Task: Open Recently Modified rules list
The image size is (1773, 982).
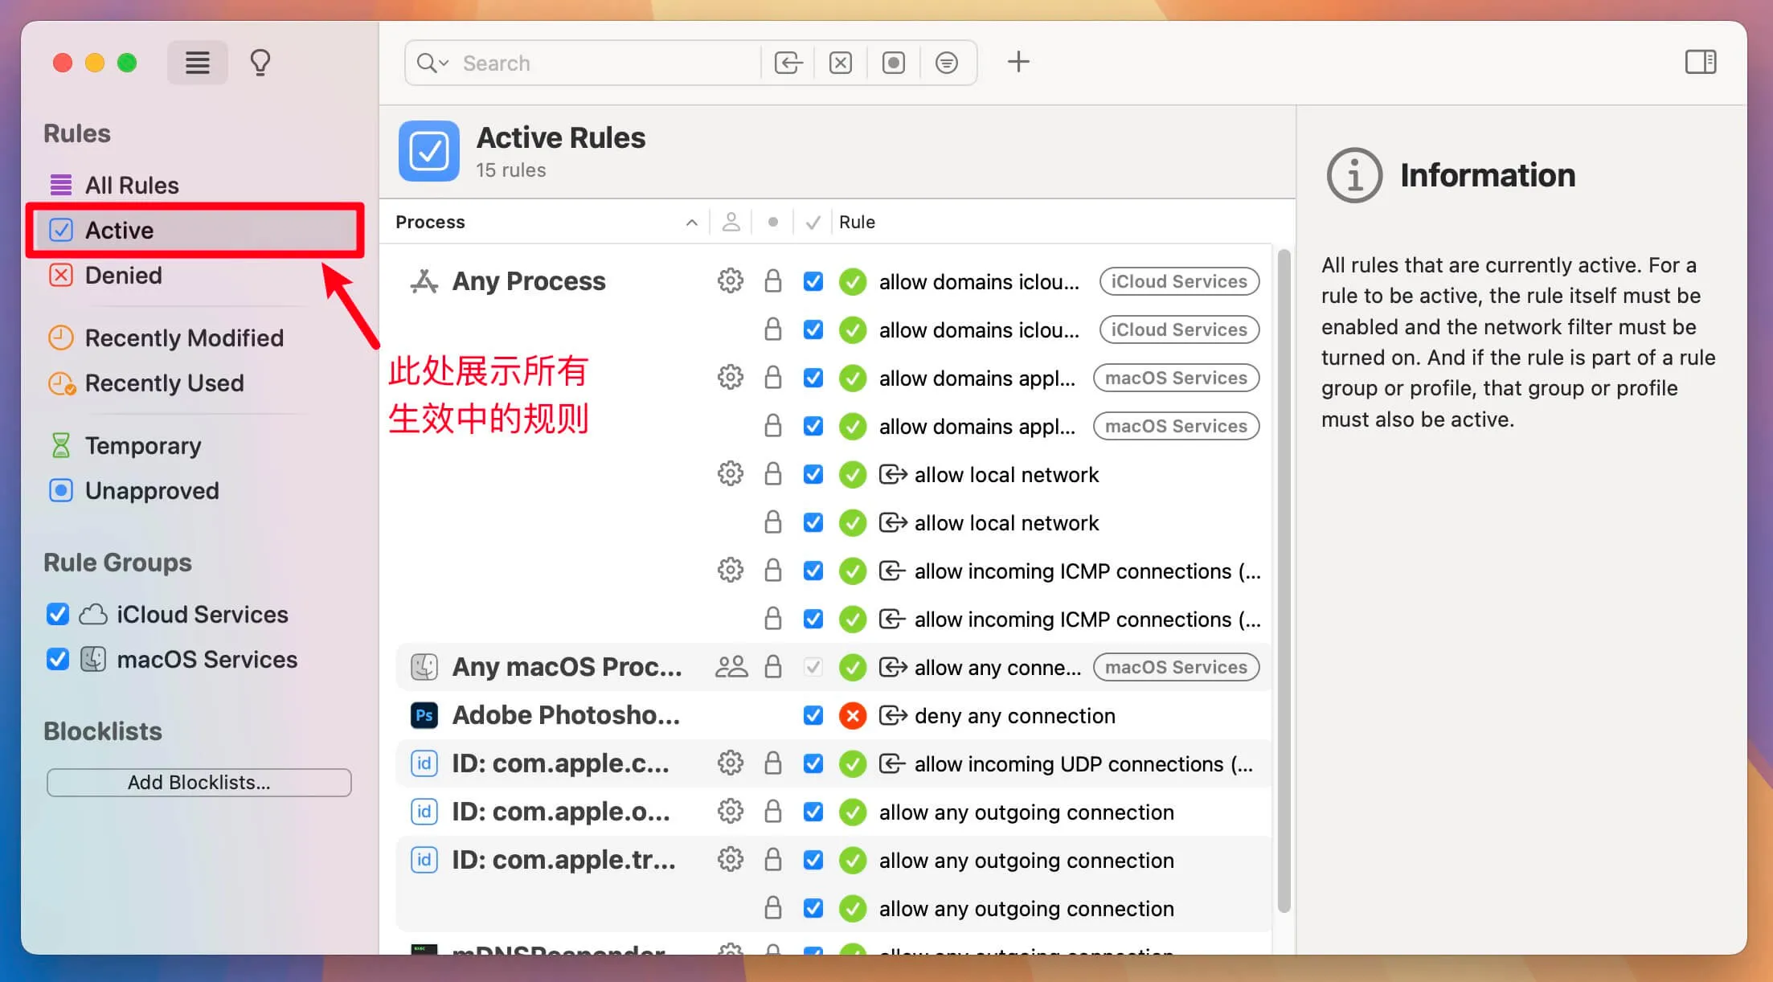Action: pyautogui.click(x=183, y=338)
